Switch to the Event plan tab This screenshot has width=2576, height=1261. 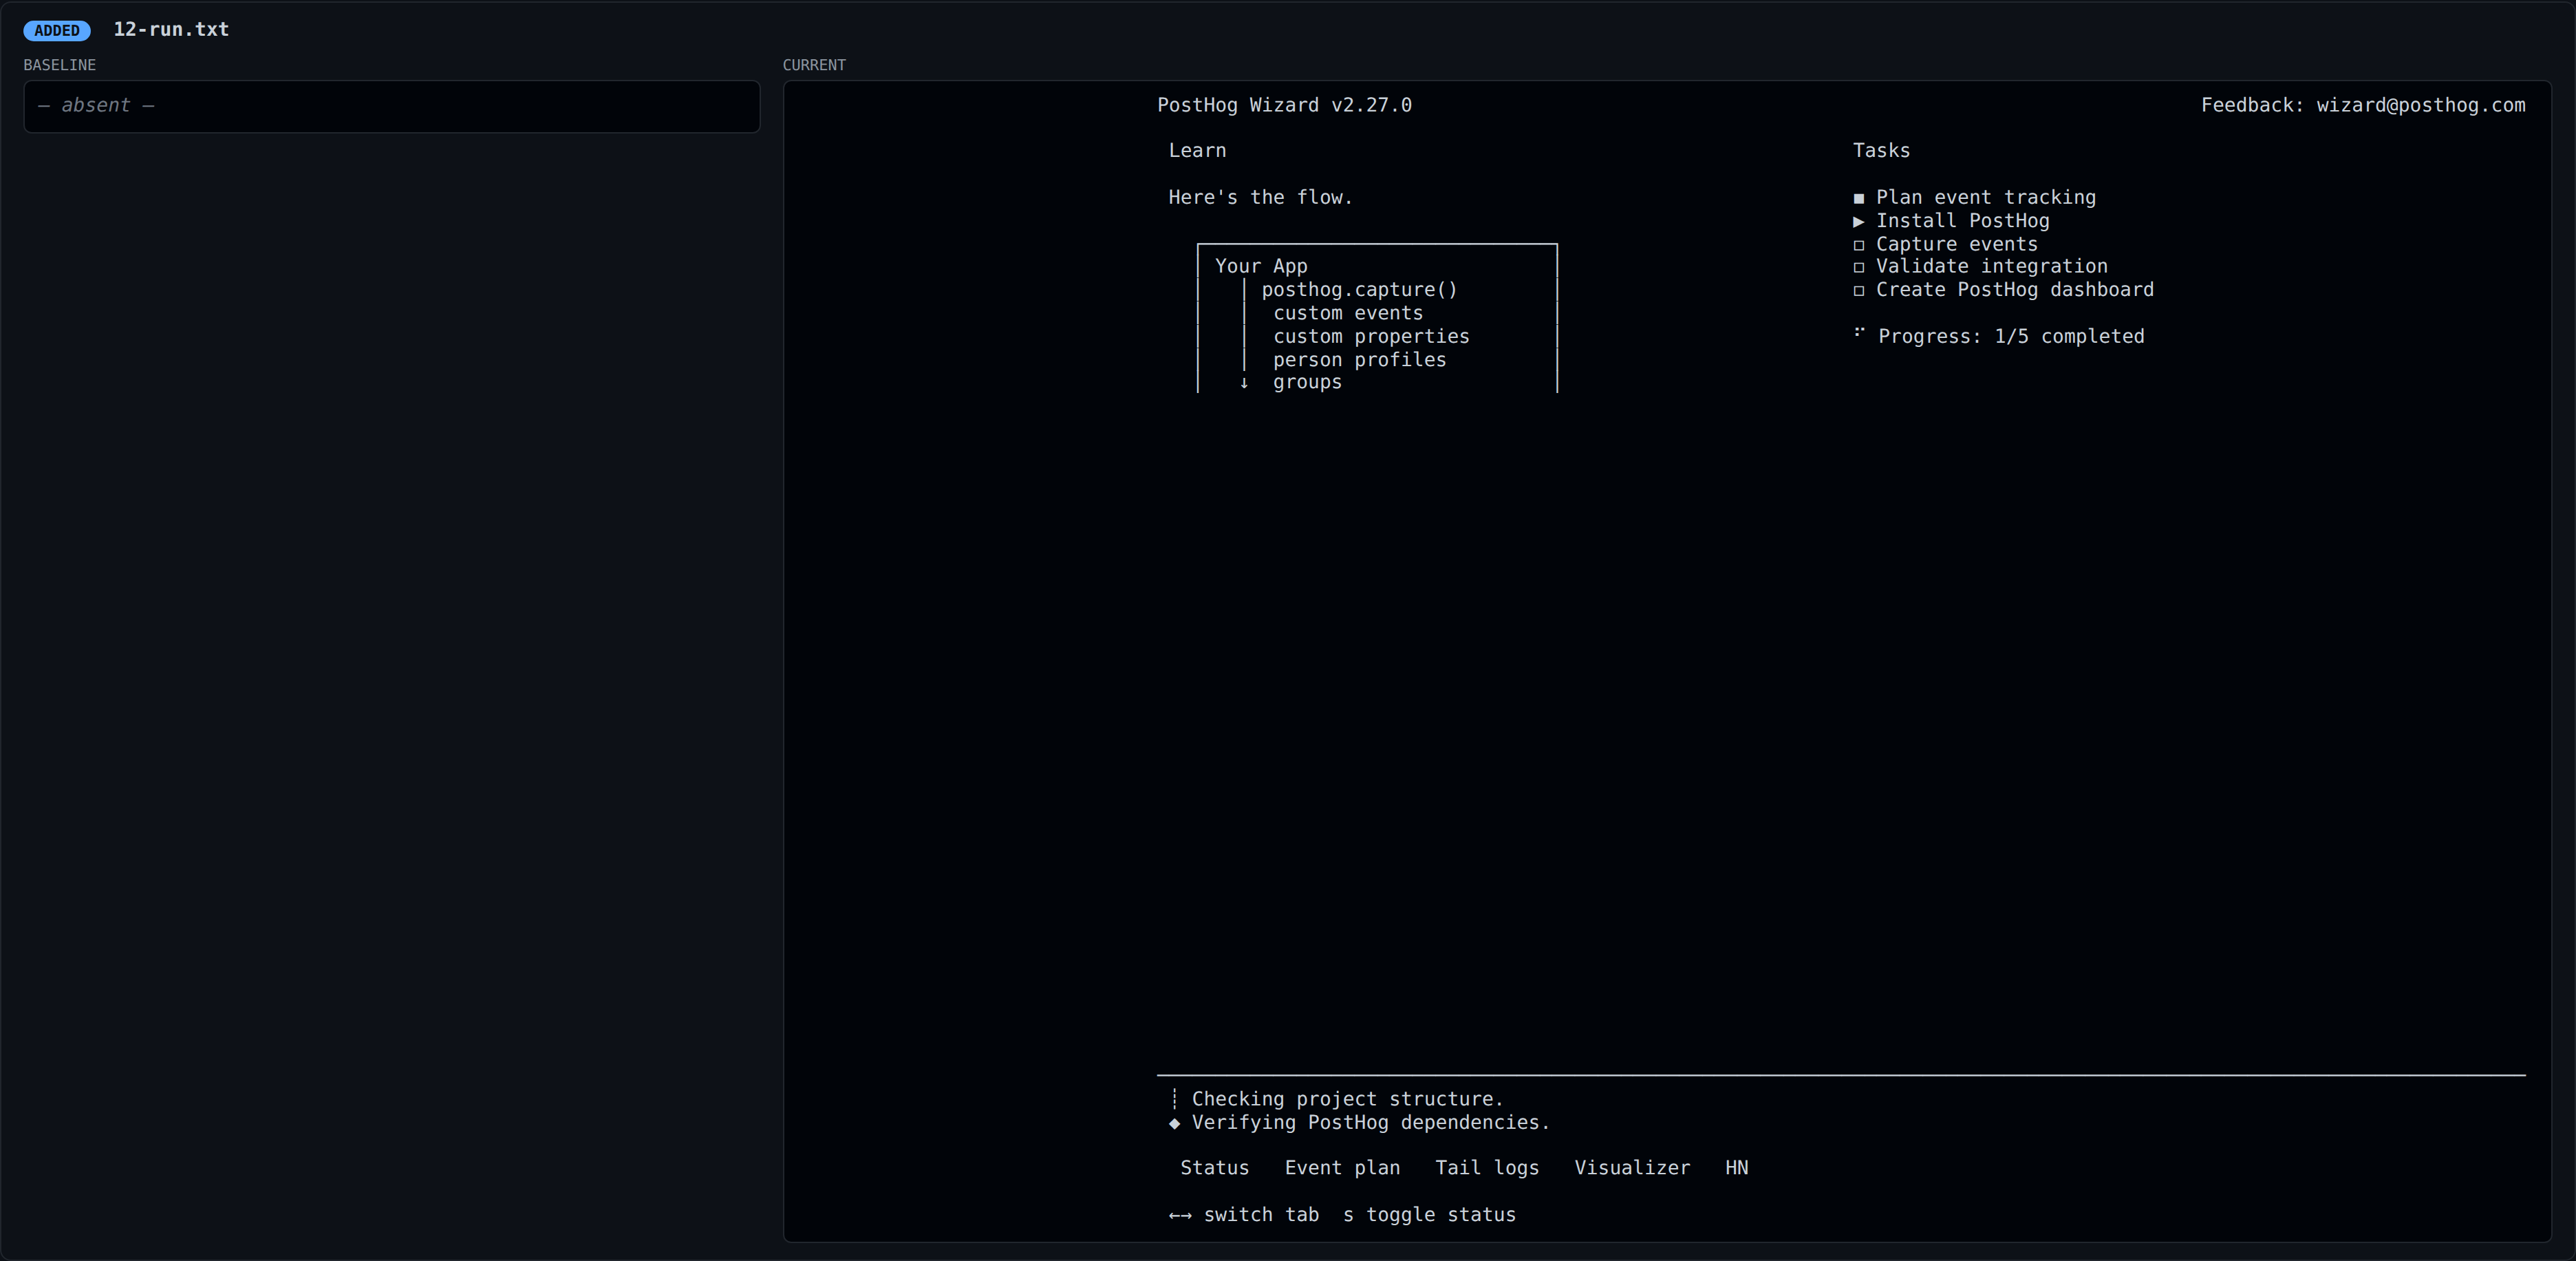(x=1342, y=1168)
